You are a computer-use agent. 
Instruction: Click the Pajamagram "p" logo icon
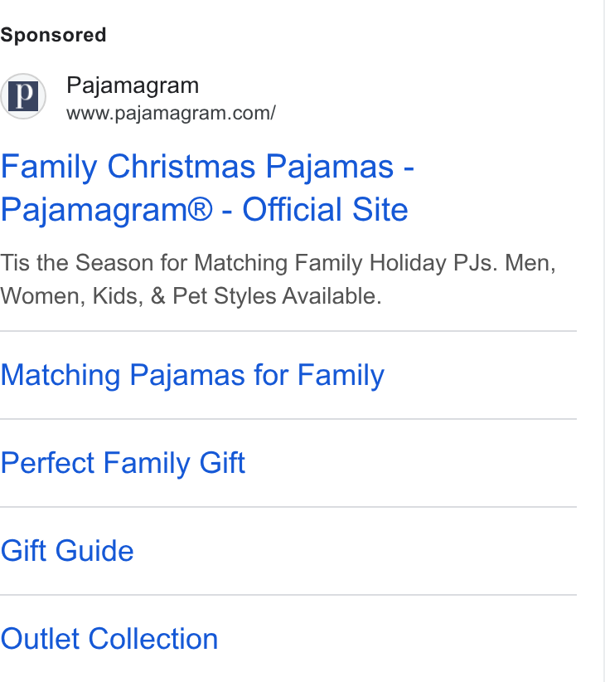click(x=23, y=96)
